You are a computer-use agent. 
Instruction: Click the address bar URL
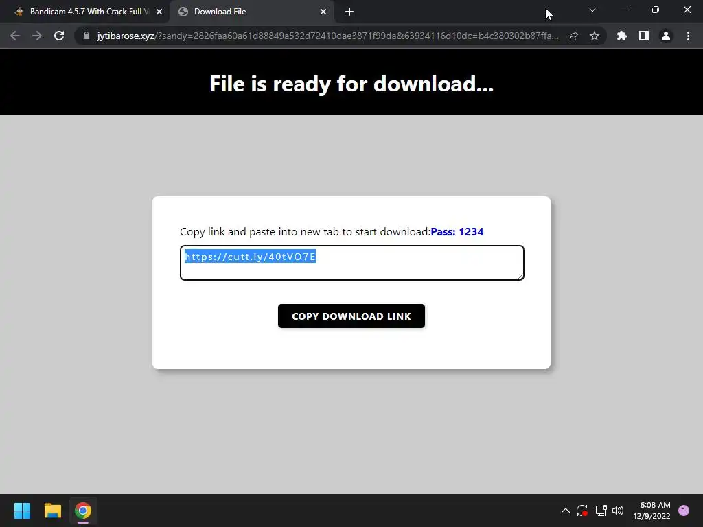click(327, 36)
